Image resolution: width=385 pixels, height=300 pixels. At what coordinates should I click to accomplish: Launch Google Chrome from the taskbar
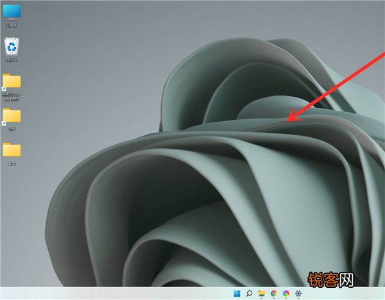[274, 294]
